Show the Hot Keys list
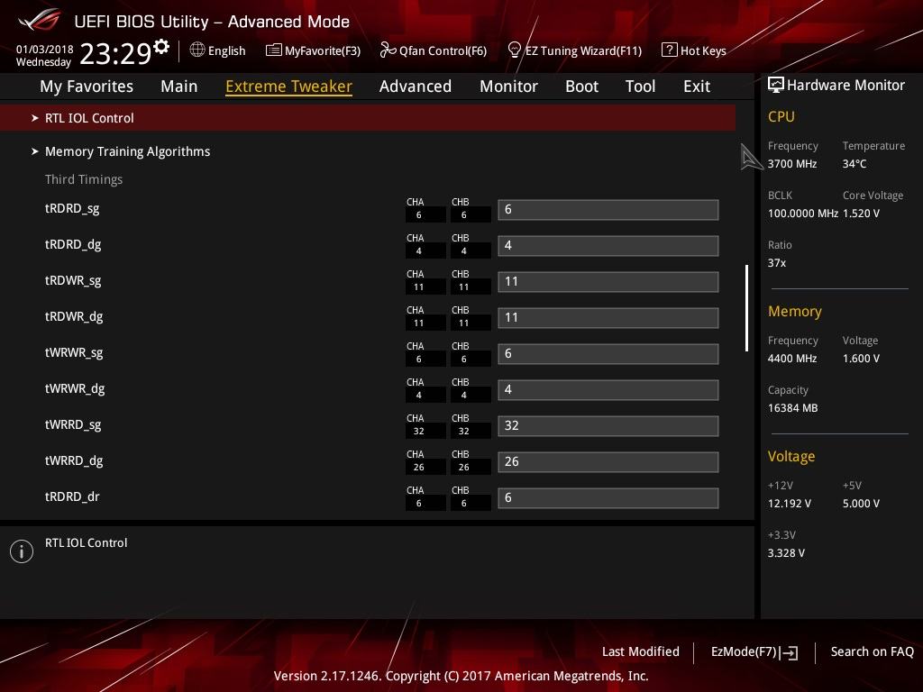Viewport: 923px width, 692px height. pyautogui.click(x=703, y=50)
